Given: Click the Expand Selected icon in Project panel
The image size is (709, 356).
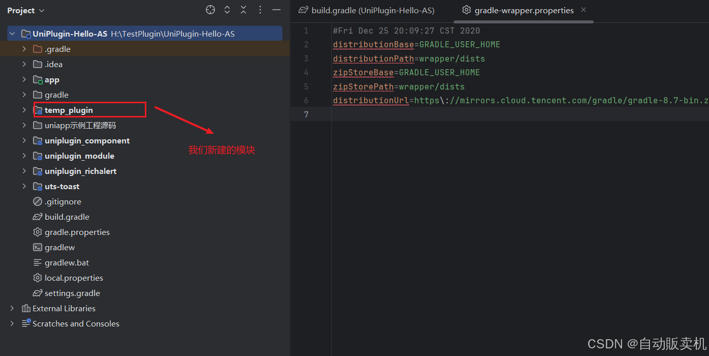Looking at the screenshot, I should 227,10.
